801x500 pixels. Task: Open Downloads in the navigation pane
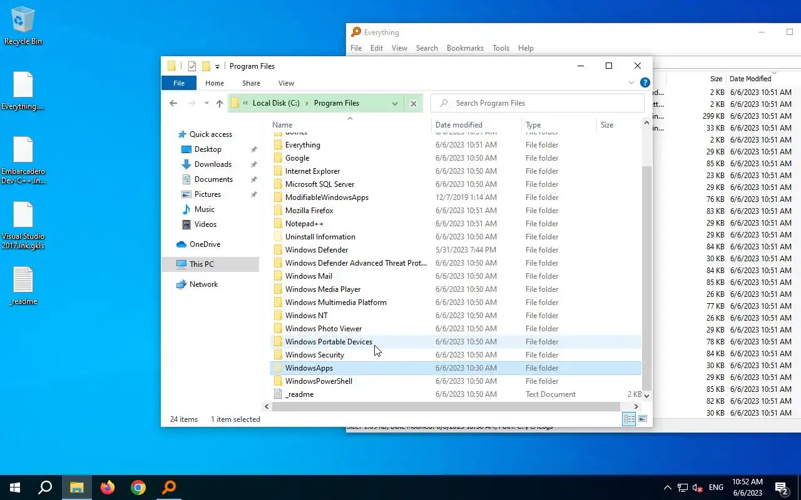pos(213,164)
